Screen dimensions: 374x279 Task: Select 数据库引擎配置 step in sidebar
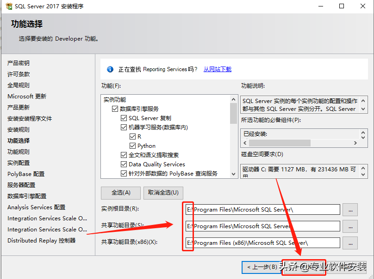point(27,196)
